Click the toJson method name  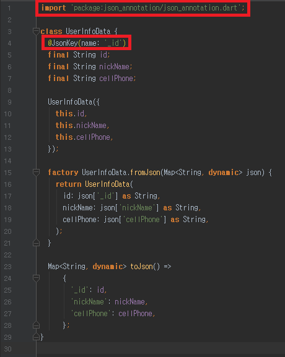[x=141, y=267]
